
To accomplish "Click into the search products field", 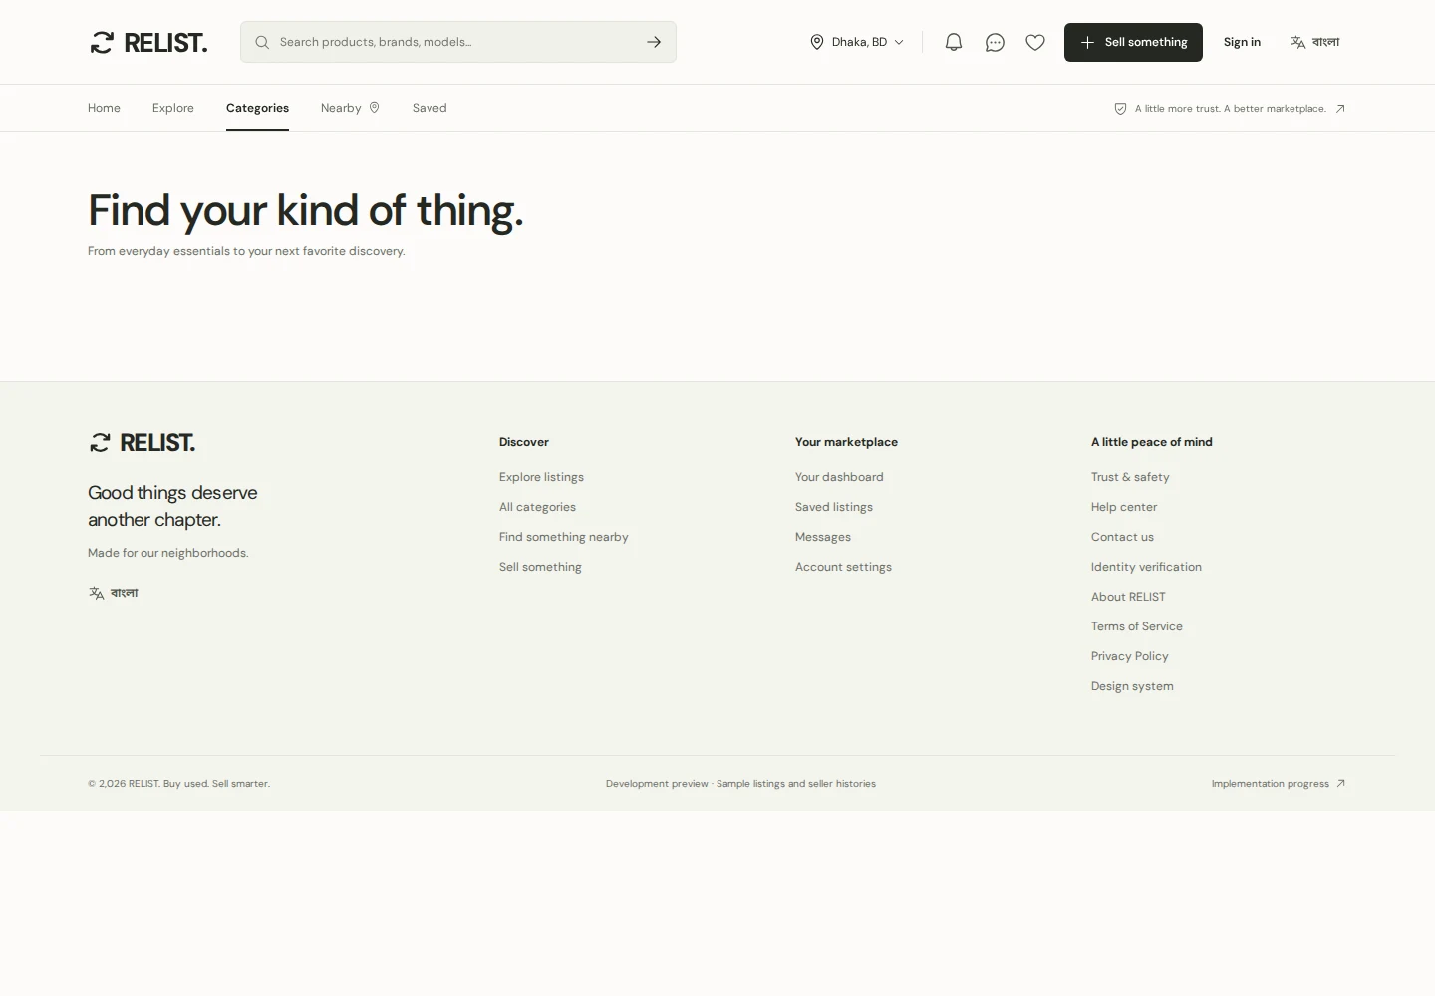I will tap(458, 42).
